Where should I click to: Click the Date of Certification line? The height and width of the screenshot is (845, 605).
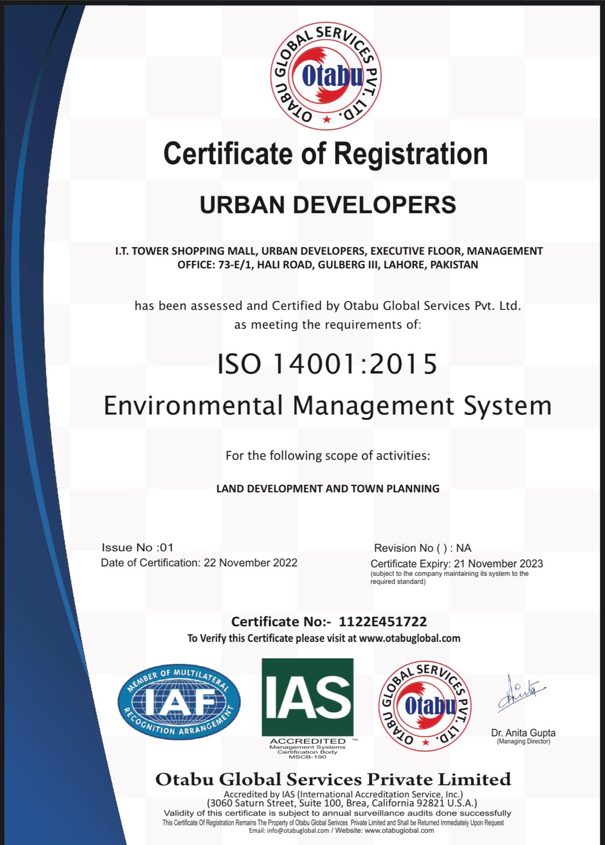199,562
